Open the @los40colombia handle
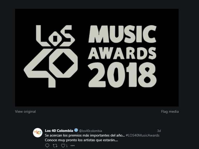This screenshot has height=149, width=199. pos(90,131)
